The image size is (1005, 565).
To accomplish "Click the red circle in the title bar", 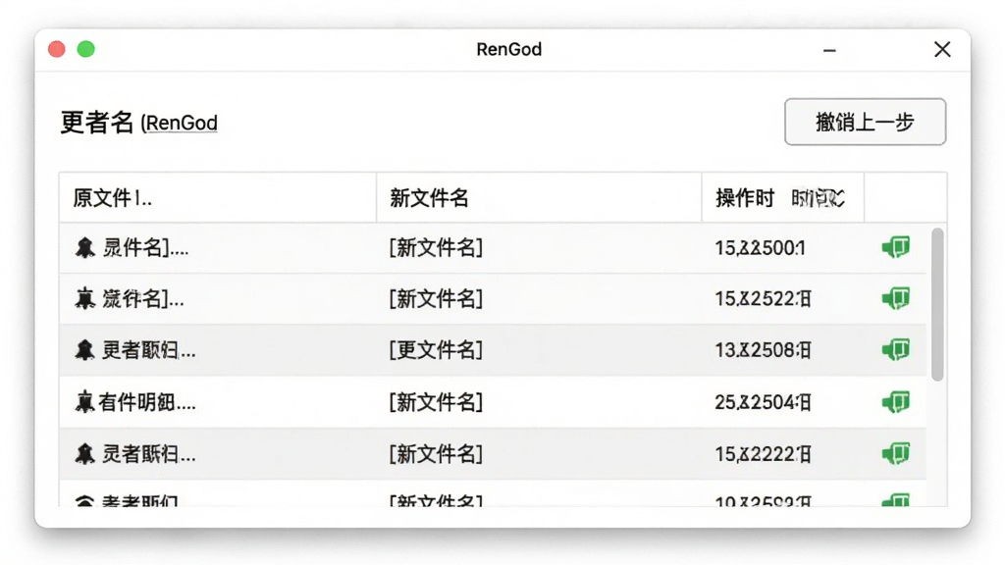I will (x=56, y=49).
